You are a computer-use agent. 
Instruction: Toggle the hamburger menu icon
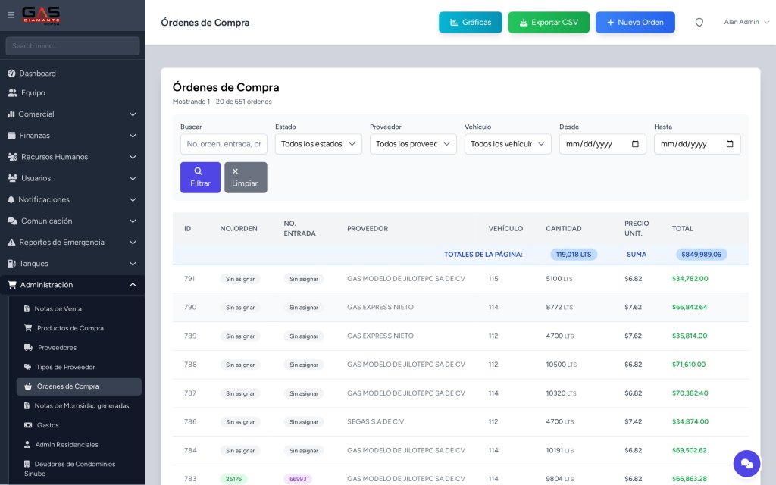click(11, 15)
